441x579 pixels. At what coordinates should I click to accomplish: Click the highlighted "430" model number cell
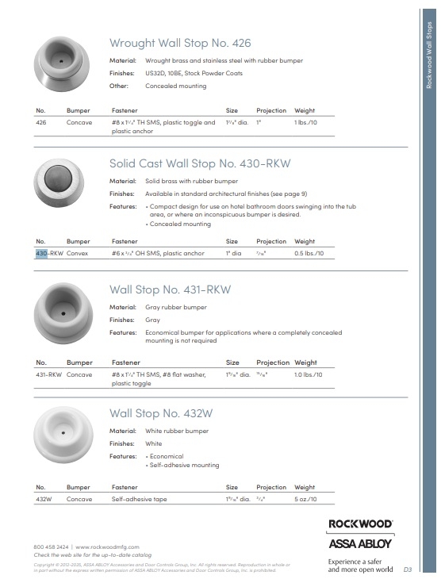[x=41, y=253]
